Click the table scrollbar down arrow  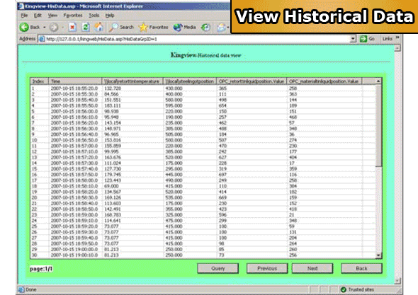pyautogui.click(x=378, y=255)
